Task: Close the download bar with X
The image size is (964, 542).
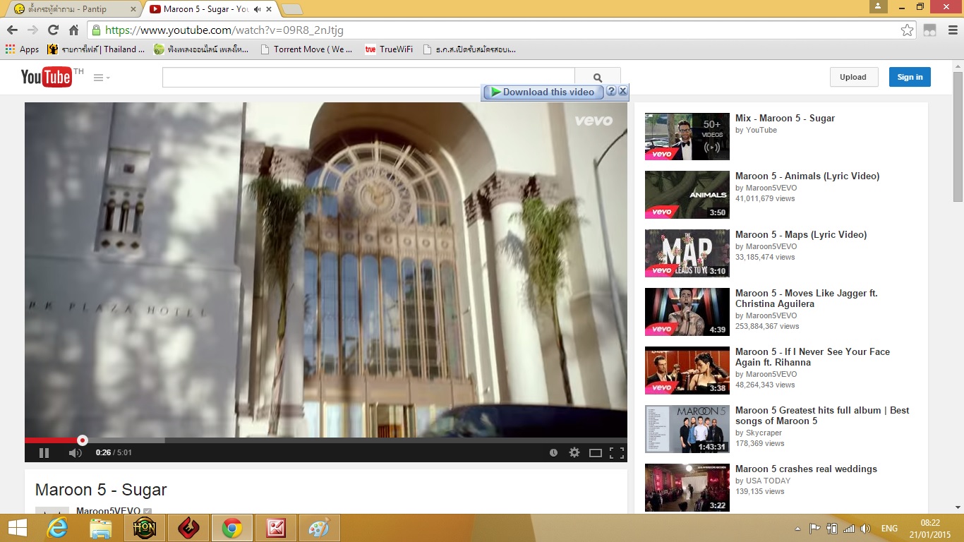Action: tap(622, 91)
